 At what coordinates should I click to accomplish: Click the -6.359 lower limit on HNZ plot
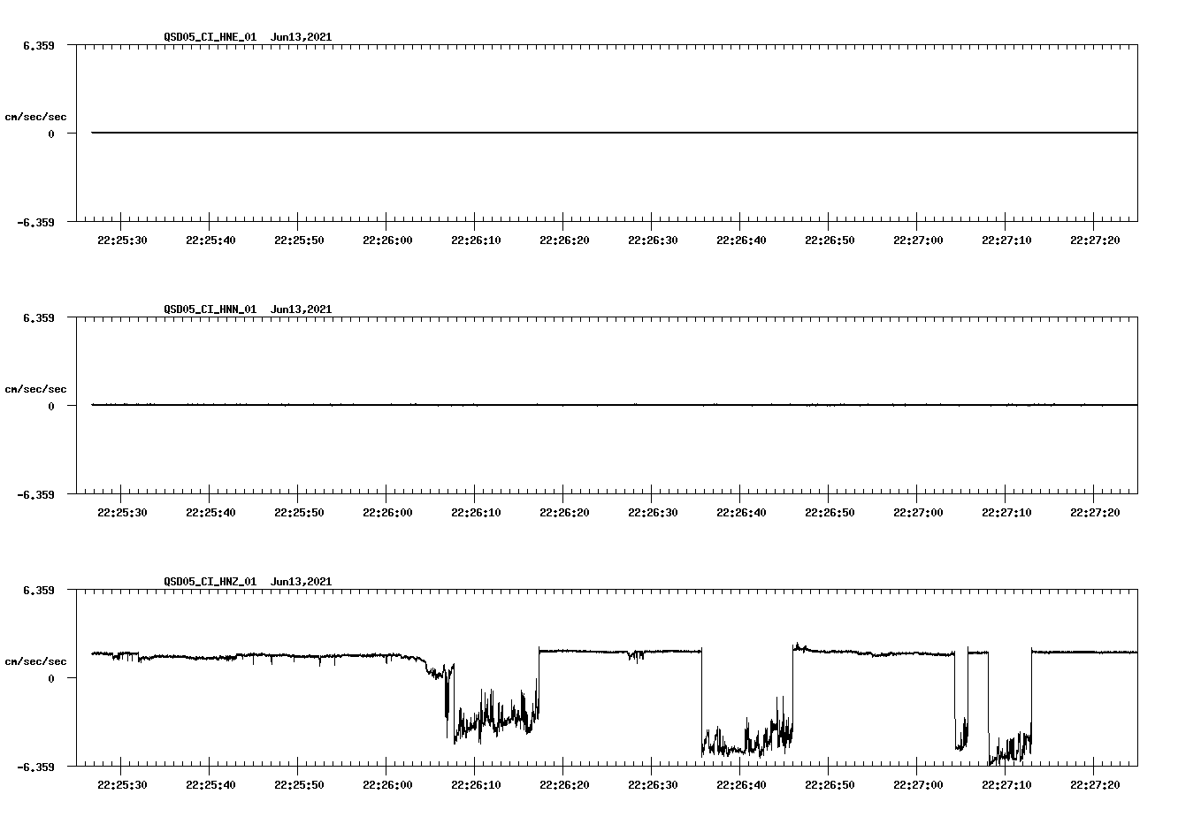click(36, 767)
